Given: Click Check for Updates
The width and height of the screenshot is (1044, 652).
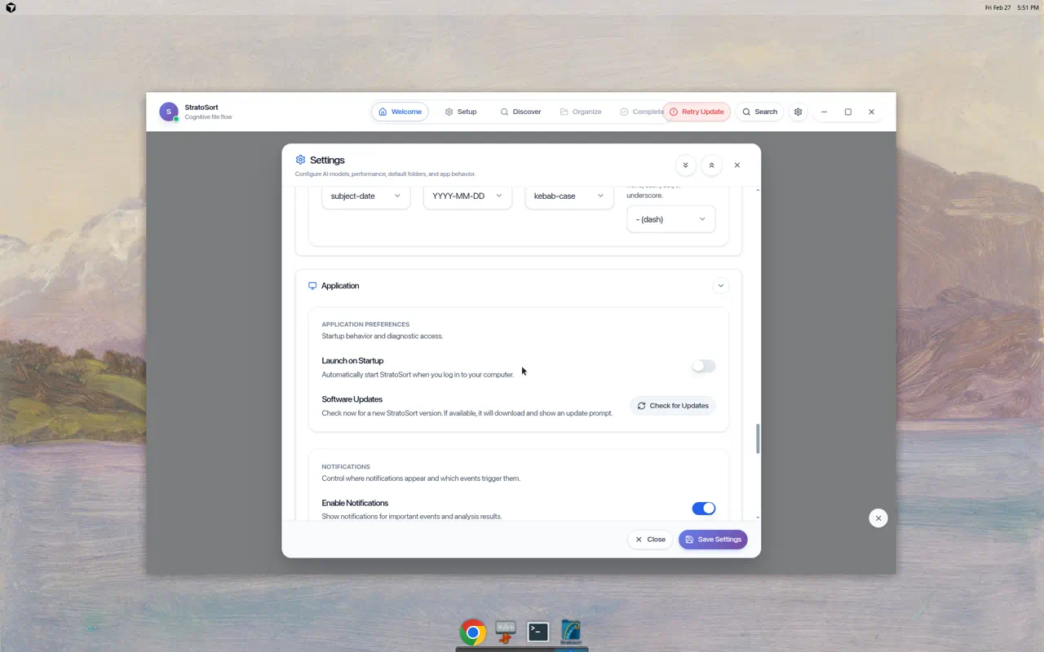Looking at the screenshot, I should pyautogui.click(x=672, y=405).
